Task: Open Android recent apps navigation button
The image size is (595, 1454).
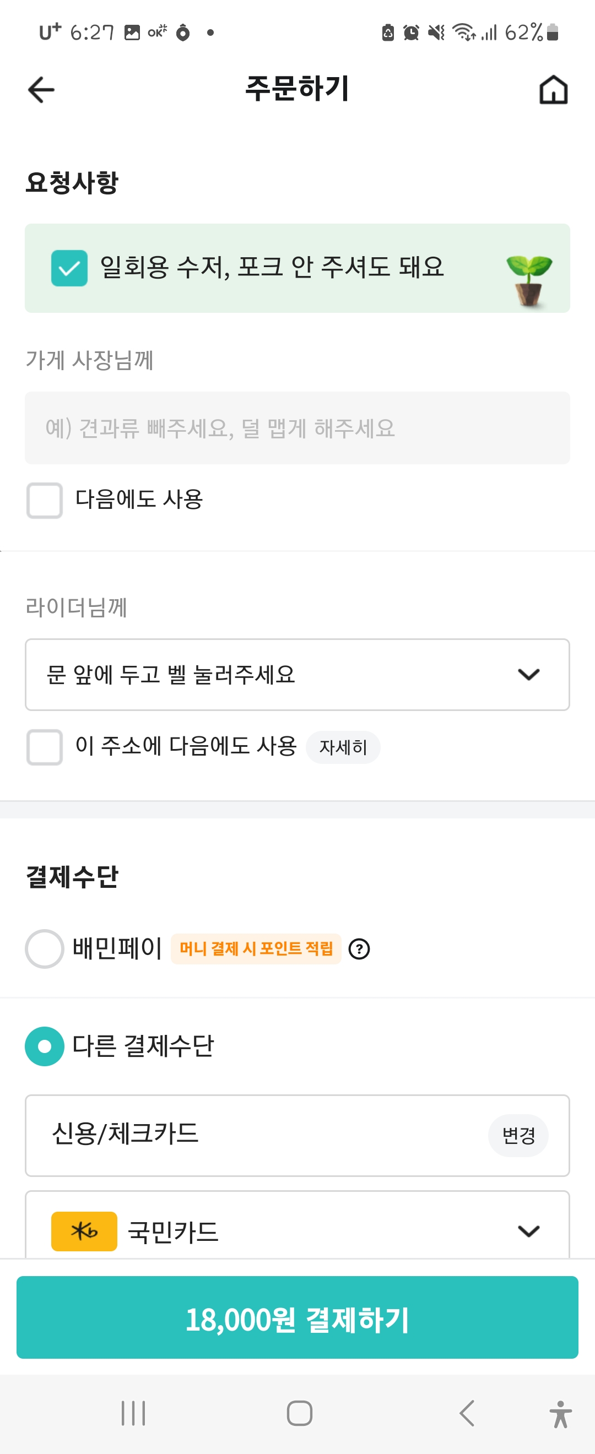Action: (x=133, y=1413)
